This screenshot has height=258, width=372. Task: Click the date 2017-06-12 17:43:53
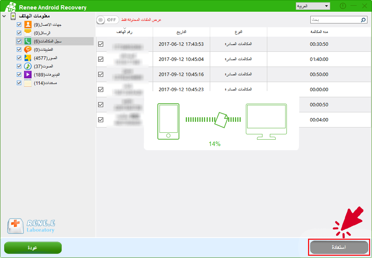tap(181, 44)
